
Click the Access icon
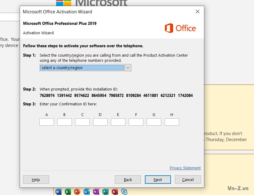(x=115, y=191)
